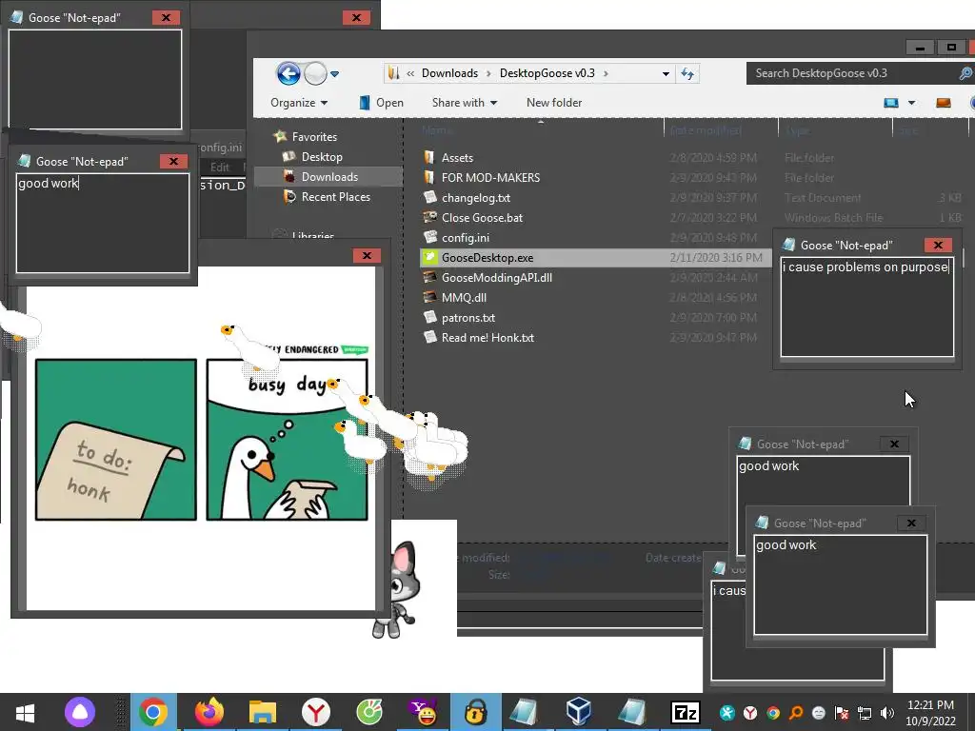Click the 'busy day' comic panel
Screen dimensions: 975x731
287,440
